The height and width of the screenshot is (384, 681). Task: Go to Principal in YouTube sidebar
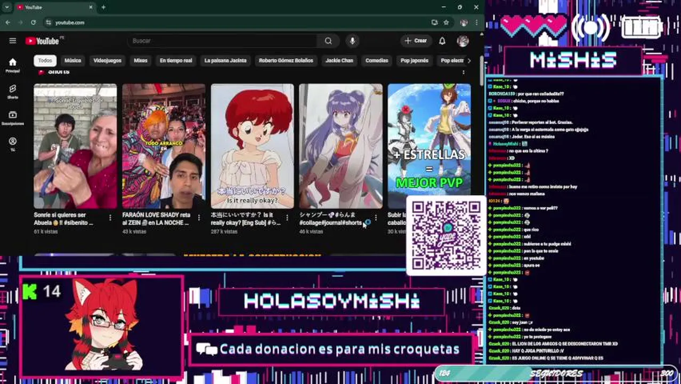[13, 65]
